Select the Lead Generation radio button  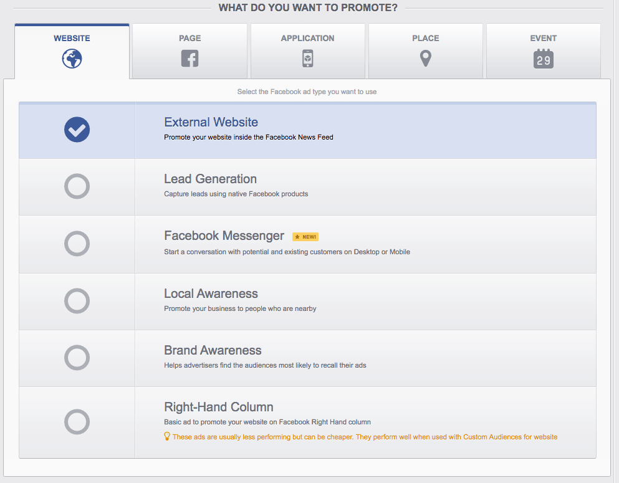pyautogui.click(x=77, y=186)
